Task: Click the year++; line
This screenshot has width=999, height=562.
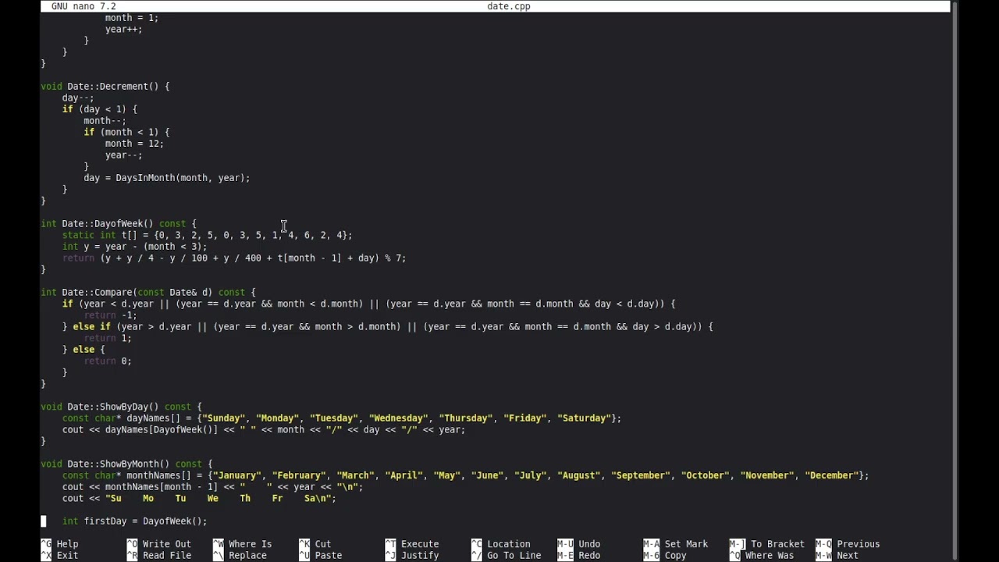Action: (124, 30)
